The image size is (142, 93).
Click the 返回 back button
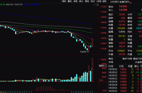[104, 1]
